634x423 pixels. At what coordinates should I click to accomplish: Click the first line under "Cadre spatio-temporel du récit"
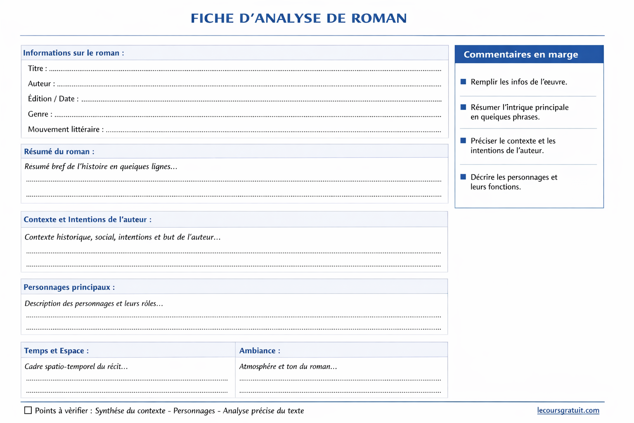[127, 379]
